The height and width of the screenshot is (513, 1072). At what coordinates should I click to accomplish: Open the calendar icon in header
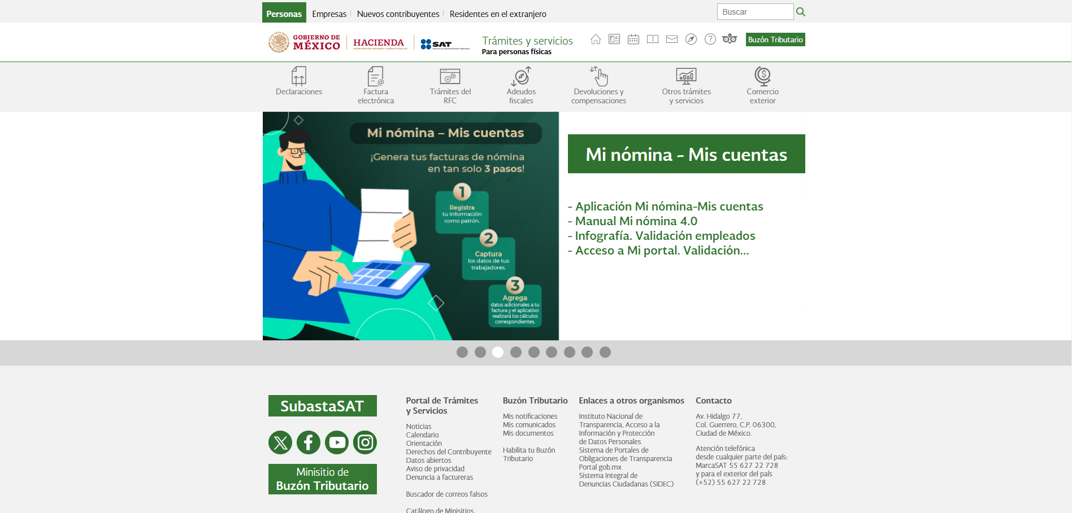click(633, 40)
